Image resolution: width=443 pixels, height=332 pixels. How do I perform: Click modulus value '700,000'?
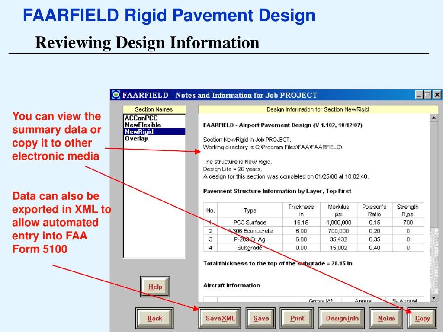click(x=339, y=231)
